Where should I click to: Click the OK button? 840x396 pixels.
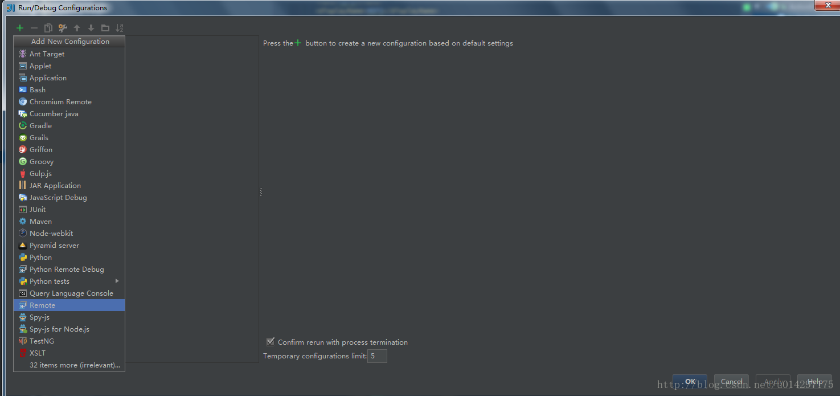click(x=690, y=382)
